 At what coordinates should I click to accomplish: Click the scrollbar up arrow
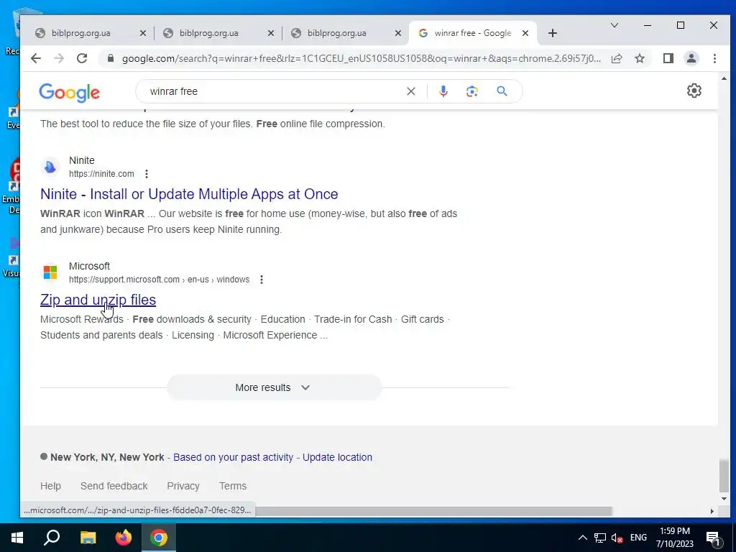click(723, 79)
